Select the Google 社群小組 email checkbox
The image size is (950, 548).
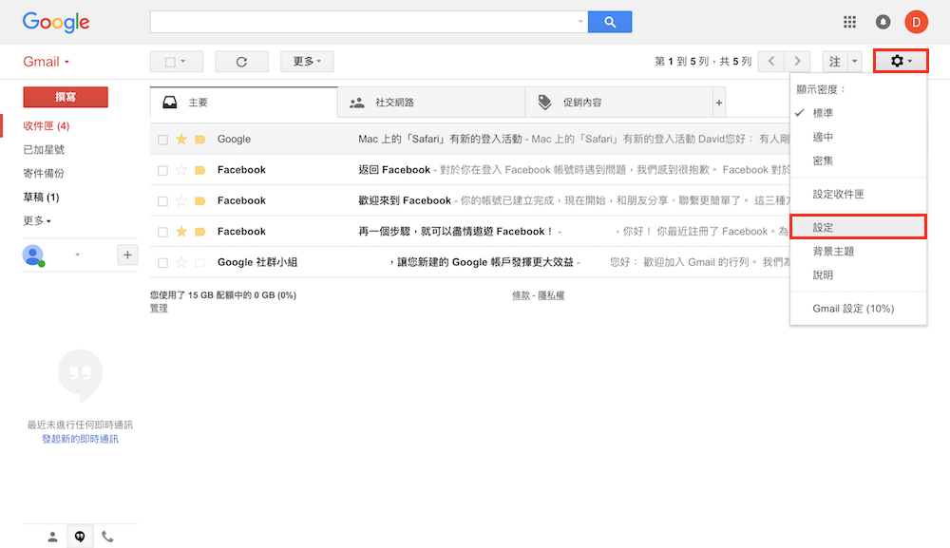162,263
